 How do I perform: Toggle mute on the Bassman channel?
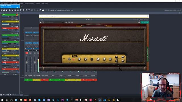pyautogui.click(x=17, y=35)
